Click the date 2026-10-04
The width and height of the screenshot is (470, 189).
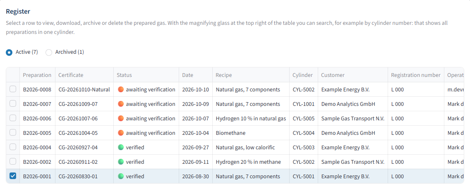click(x=195, y=133)
